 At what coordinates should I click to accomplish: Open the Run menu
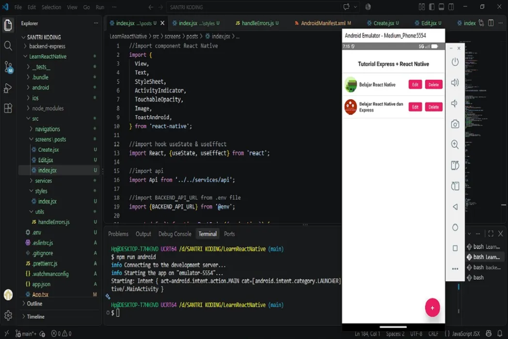(x=100, y=7)
